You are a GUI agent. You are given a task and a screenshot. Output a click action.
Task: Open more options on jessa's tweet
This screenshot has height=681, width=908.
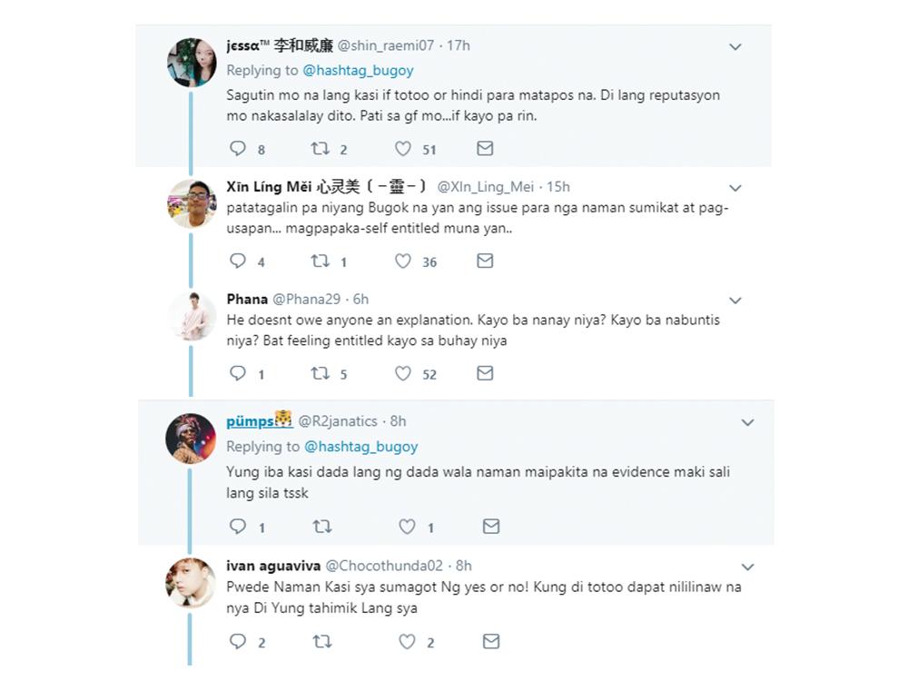(x=735, y=47)
